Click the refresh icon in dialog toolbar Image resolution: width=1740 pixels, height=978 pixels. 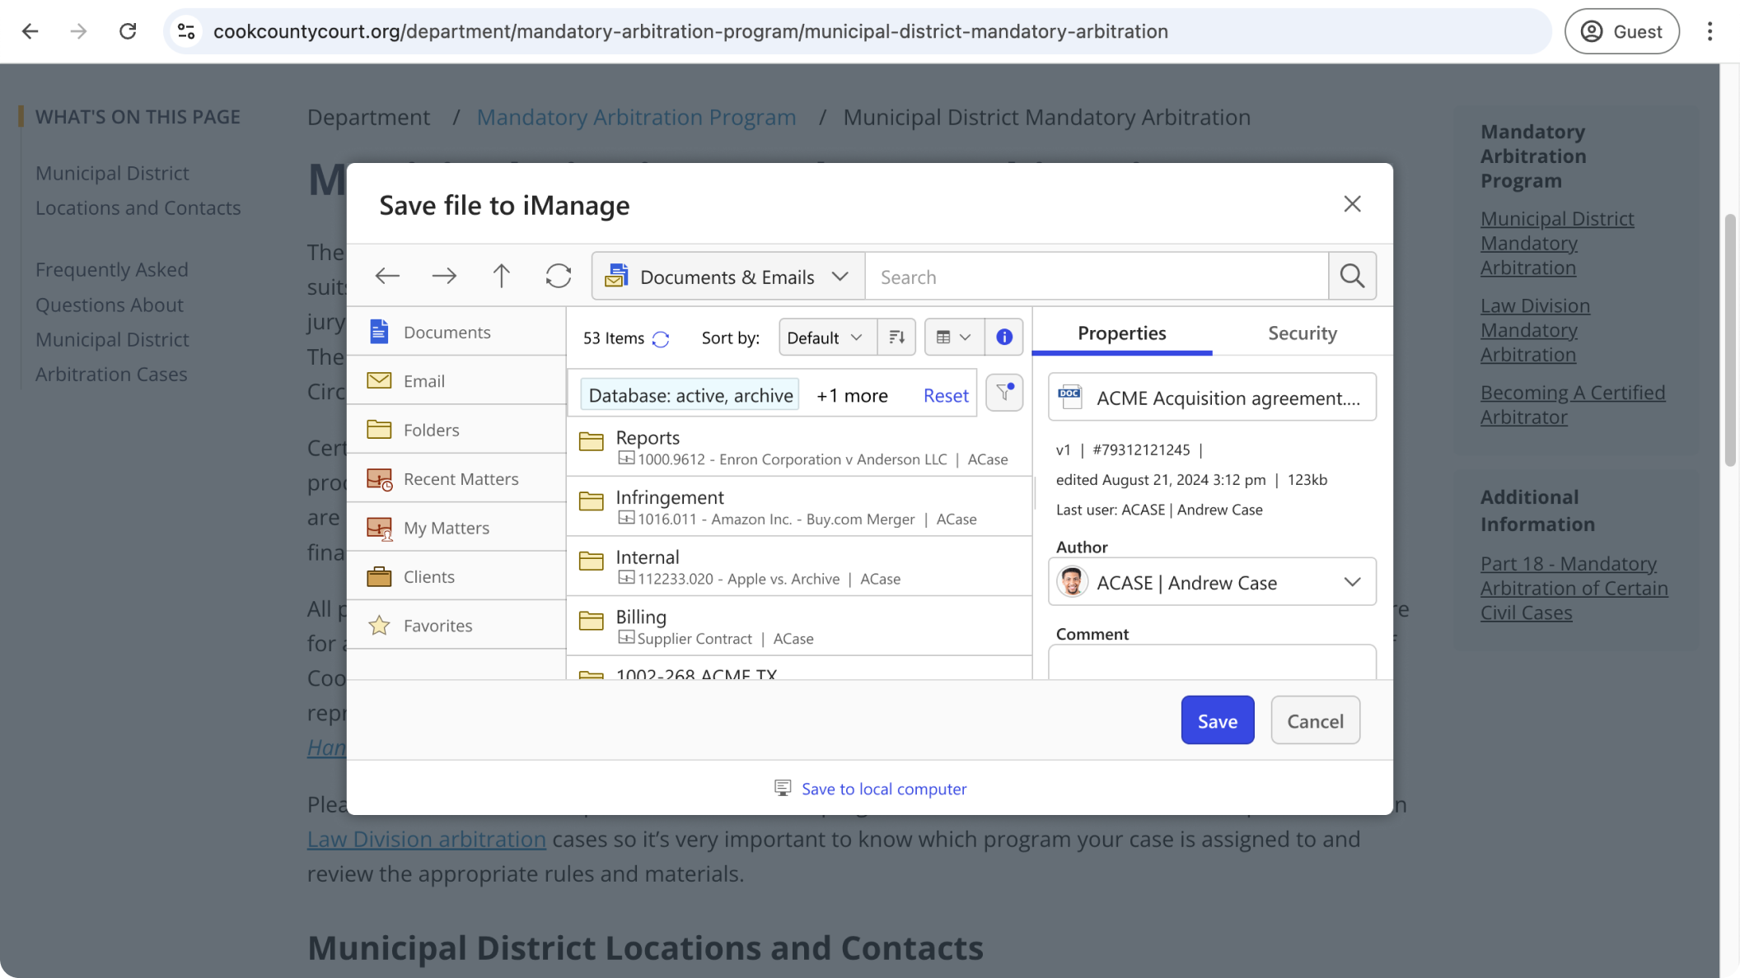(x=558, y=276)
